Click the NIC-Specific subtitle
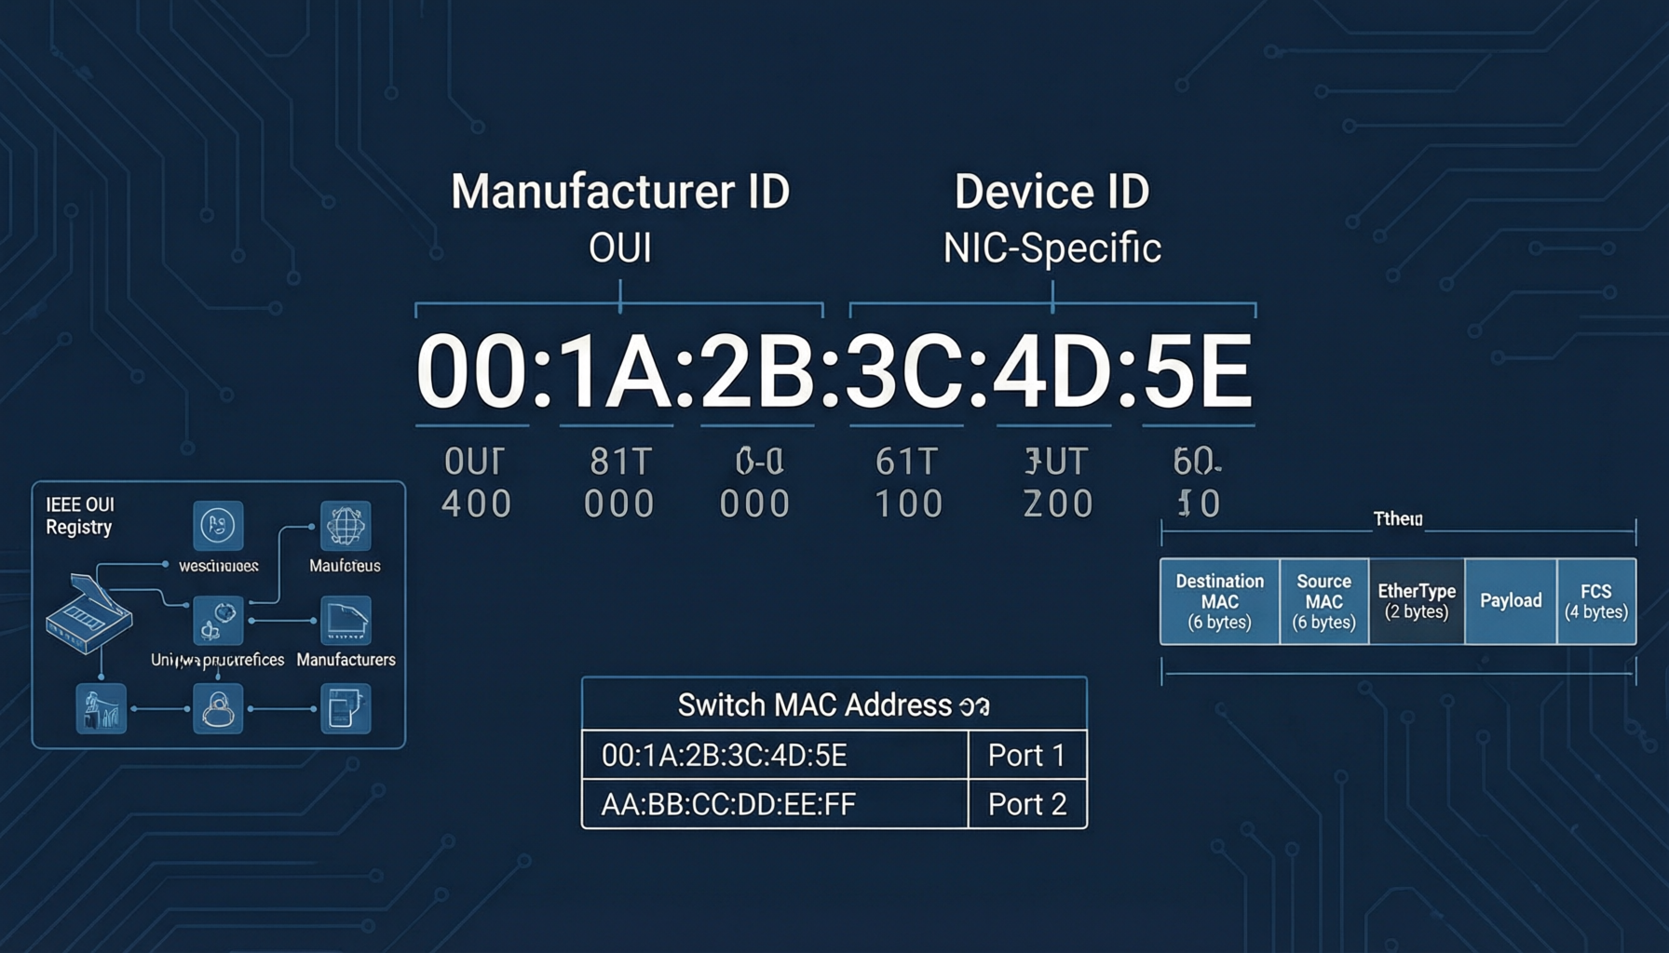 pyautogui.click(x=1052, y=248)
